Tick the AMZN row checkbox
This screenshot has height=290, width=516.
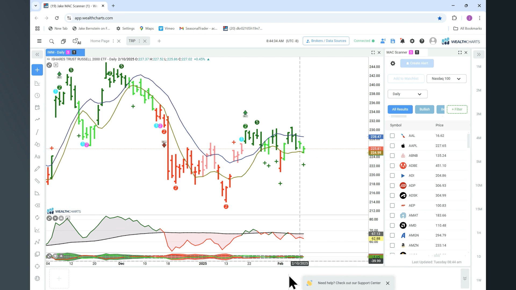[x=392, y=245]
